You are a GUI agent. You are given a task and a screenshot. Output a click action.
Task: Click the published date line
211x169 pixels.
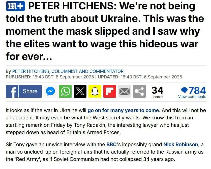point(50,77)
